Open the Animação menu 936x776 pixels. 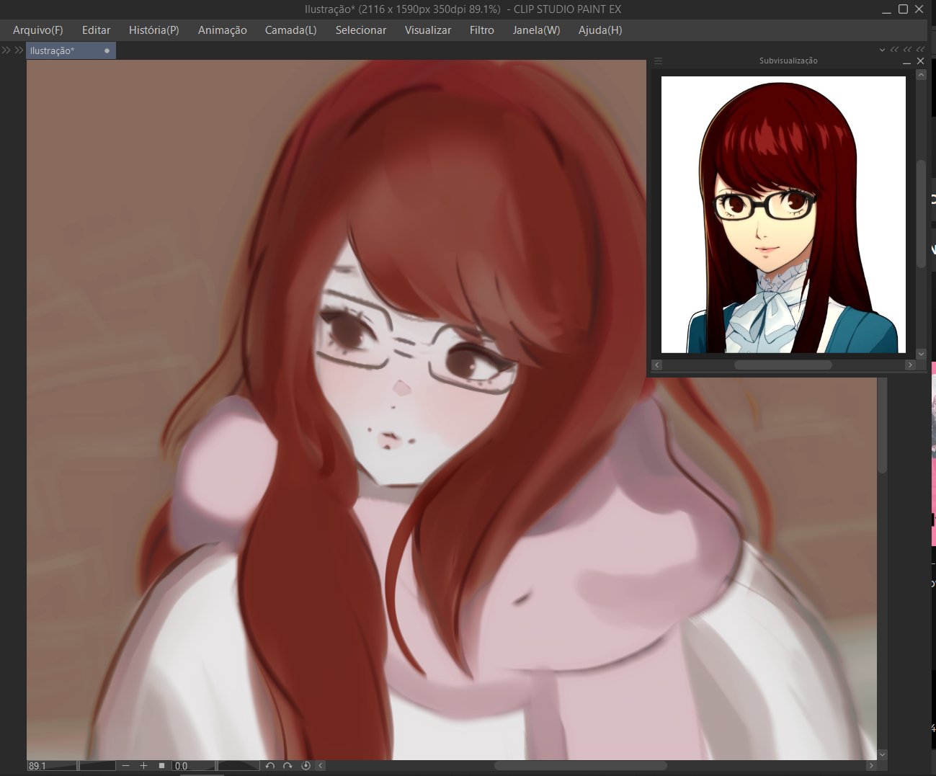pos(222,30)
